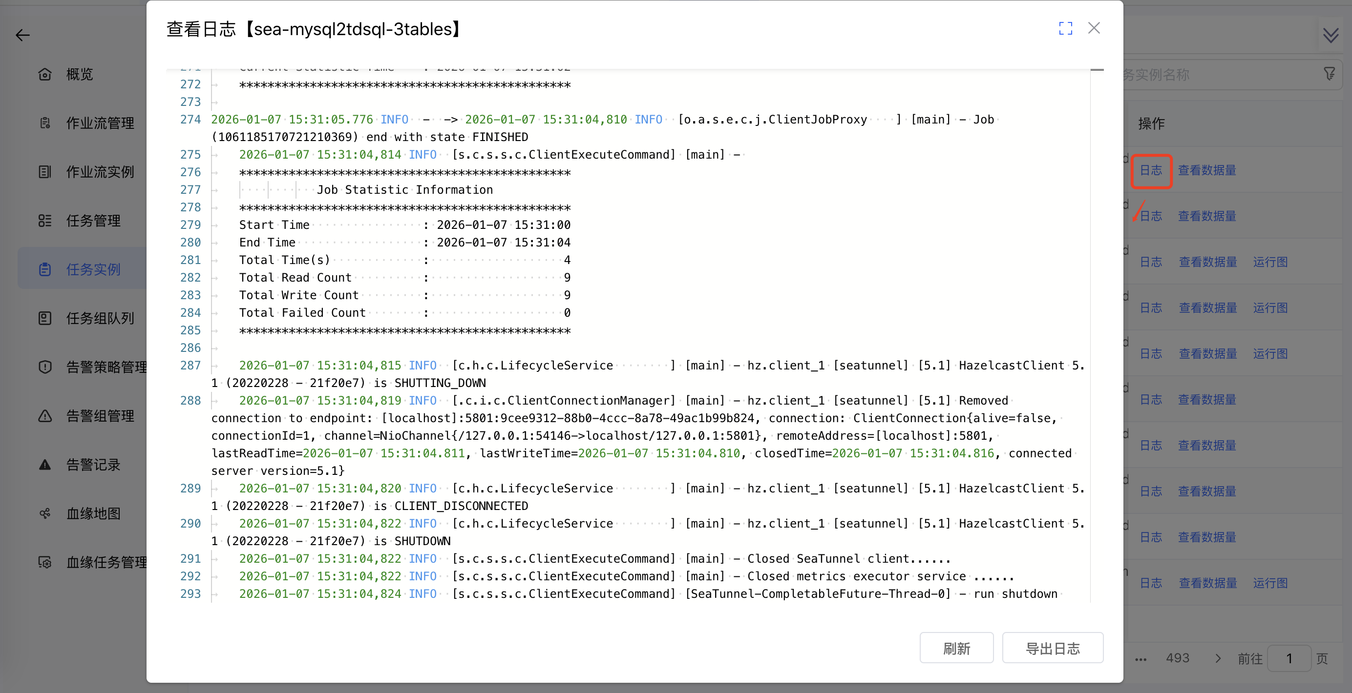Go to next page with the right chevron
The width and height of the screenshot is (1352, 693).
pos(1218,658)
